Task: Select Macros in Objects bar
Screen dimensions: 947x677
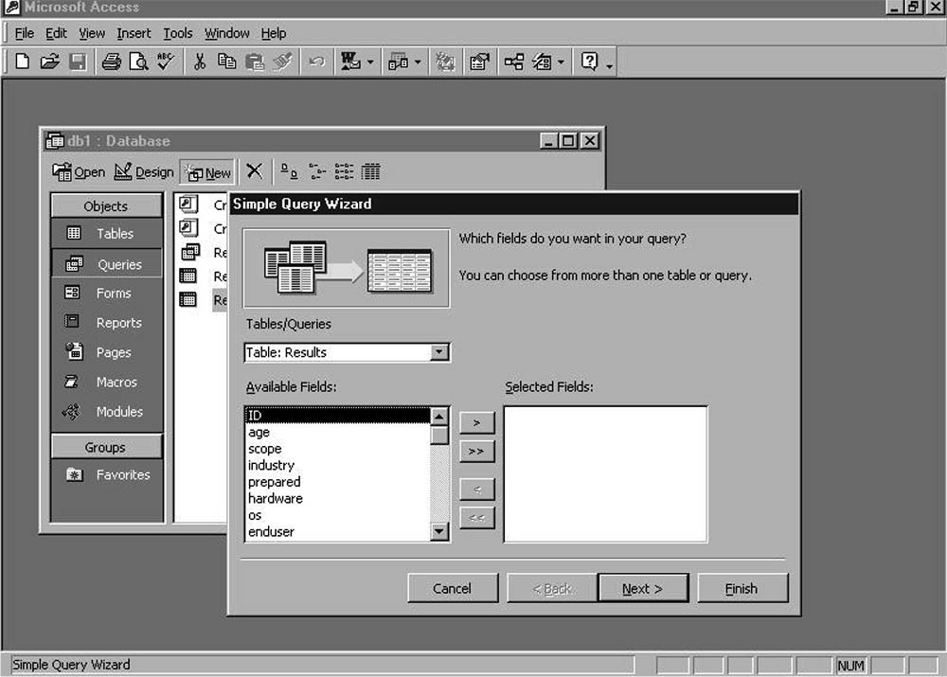Action: [107, 382]
